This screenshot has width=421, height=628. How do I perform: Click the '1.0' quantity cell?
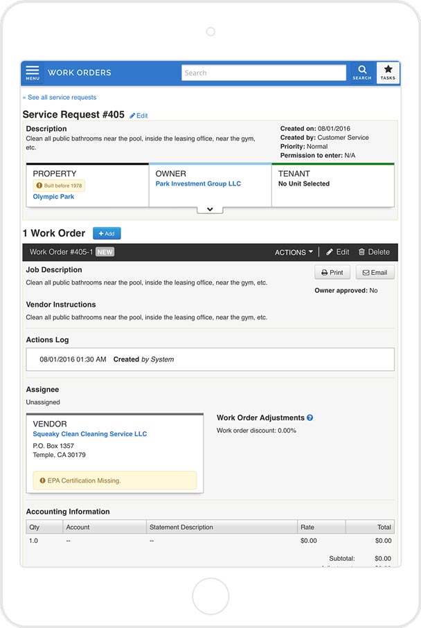point(33,541)
